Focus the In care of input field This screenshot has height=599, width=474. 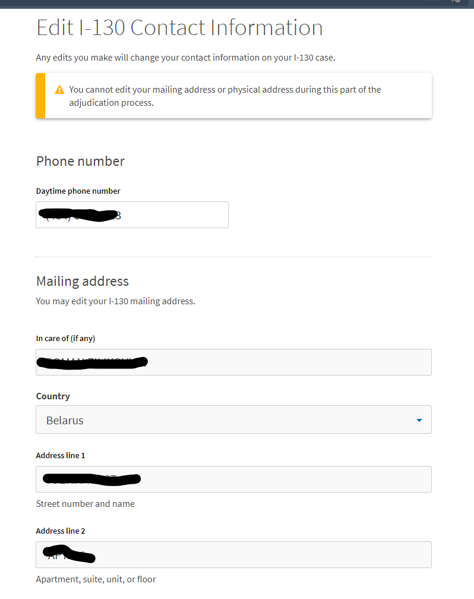pos(234,362)
